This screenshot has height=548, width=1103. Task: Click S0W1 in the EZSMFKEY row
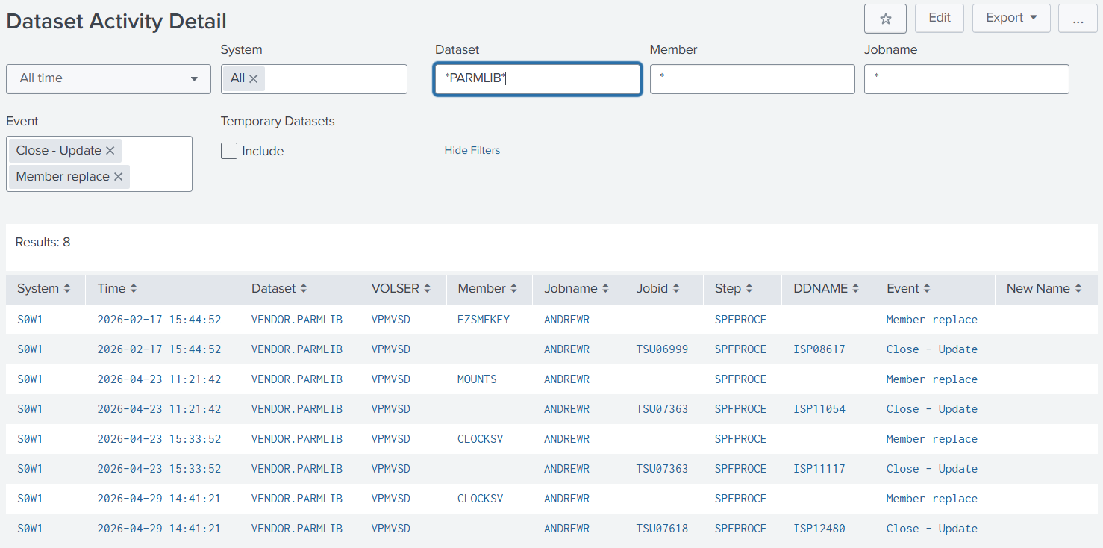click(x=30, y=320)
